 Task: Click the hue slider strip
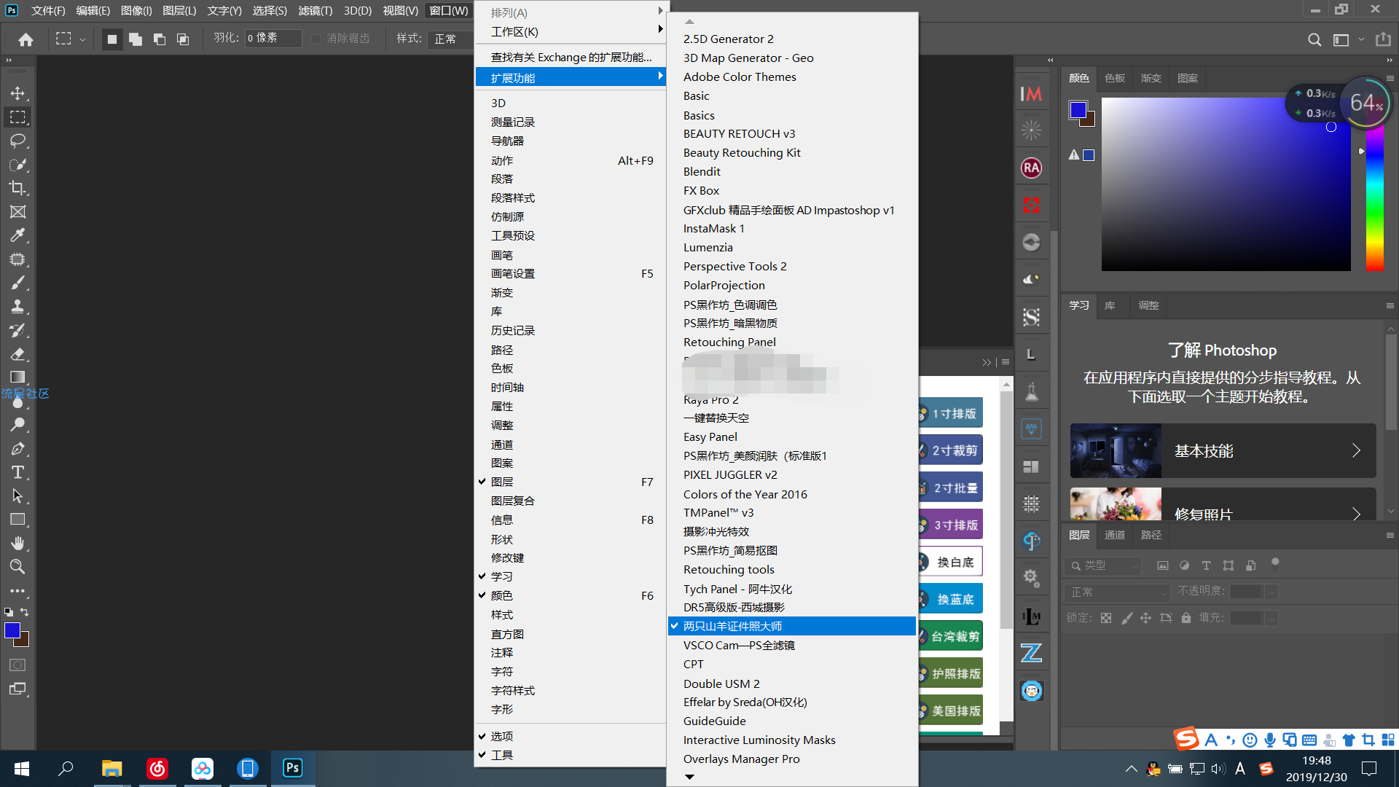(x=1375, y=185)
